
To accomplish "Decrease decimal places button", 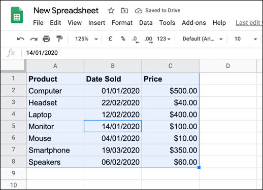I will pos(135,40).
